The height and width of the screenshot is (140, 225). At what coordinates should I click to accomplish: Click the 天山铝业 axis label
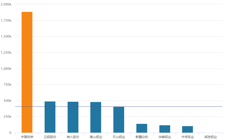click(119, 137)
